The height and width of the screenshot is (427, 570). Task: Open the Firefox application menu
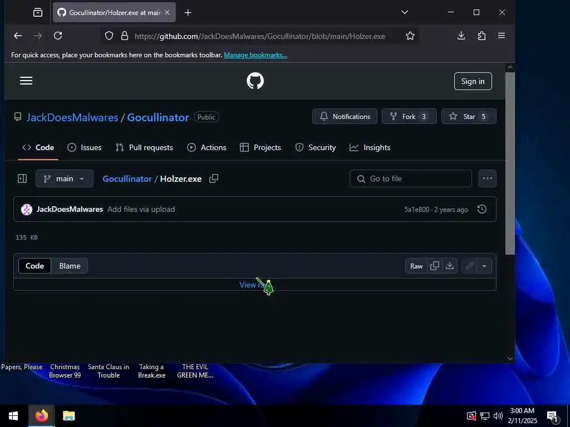pos(502,36)
